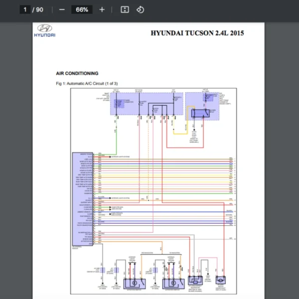
Task: Click the Fig 1 Automatic A/C Circuit caption
Action: [87, 83]
